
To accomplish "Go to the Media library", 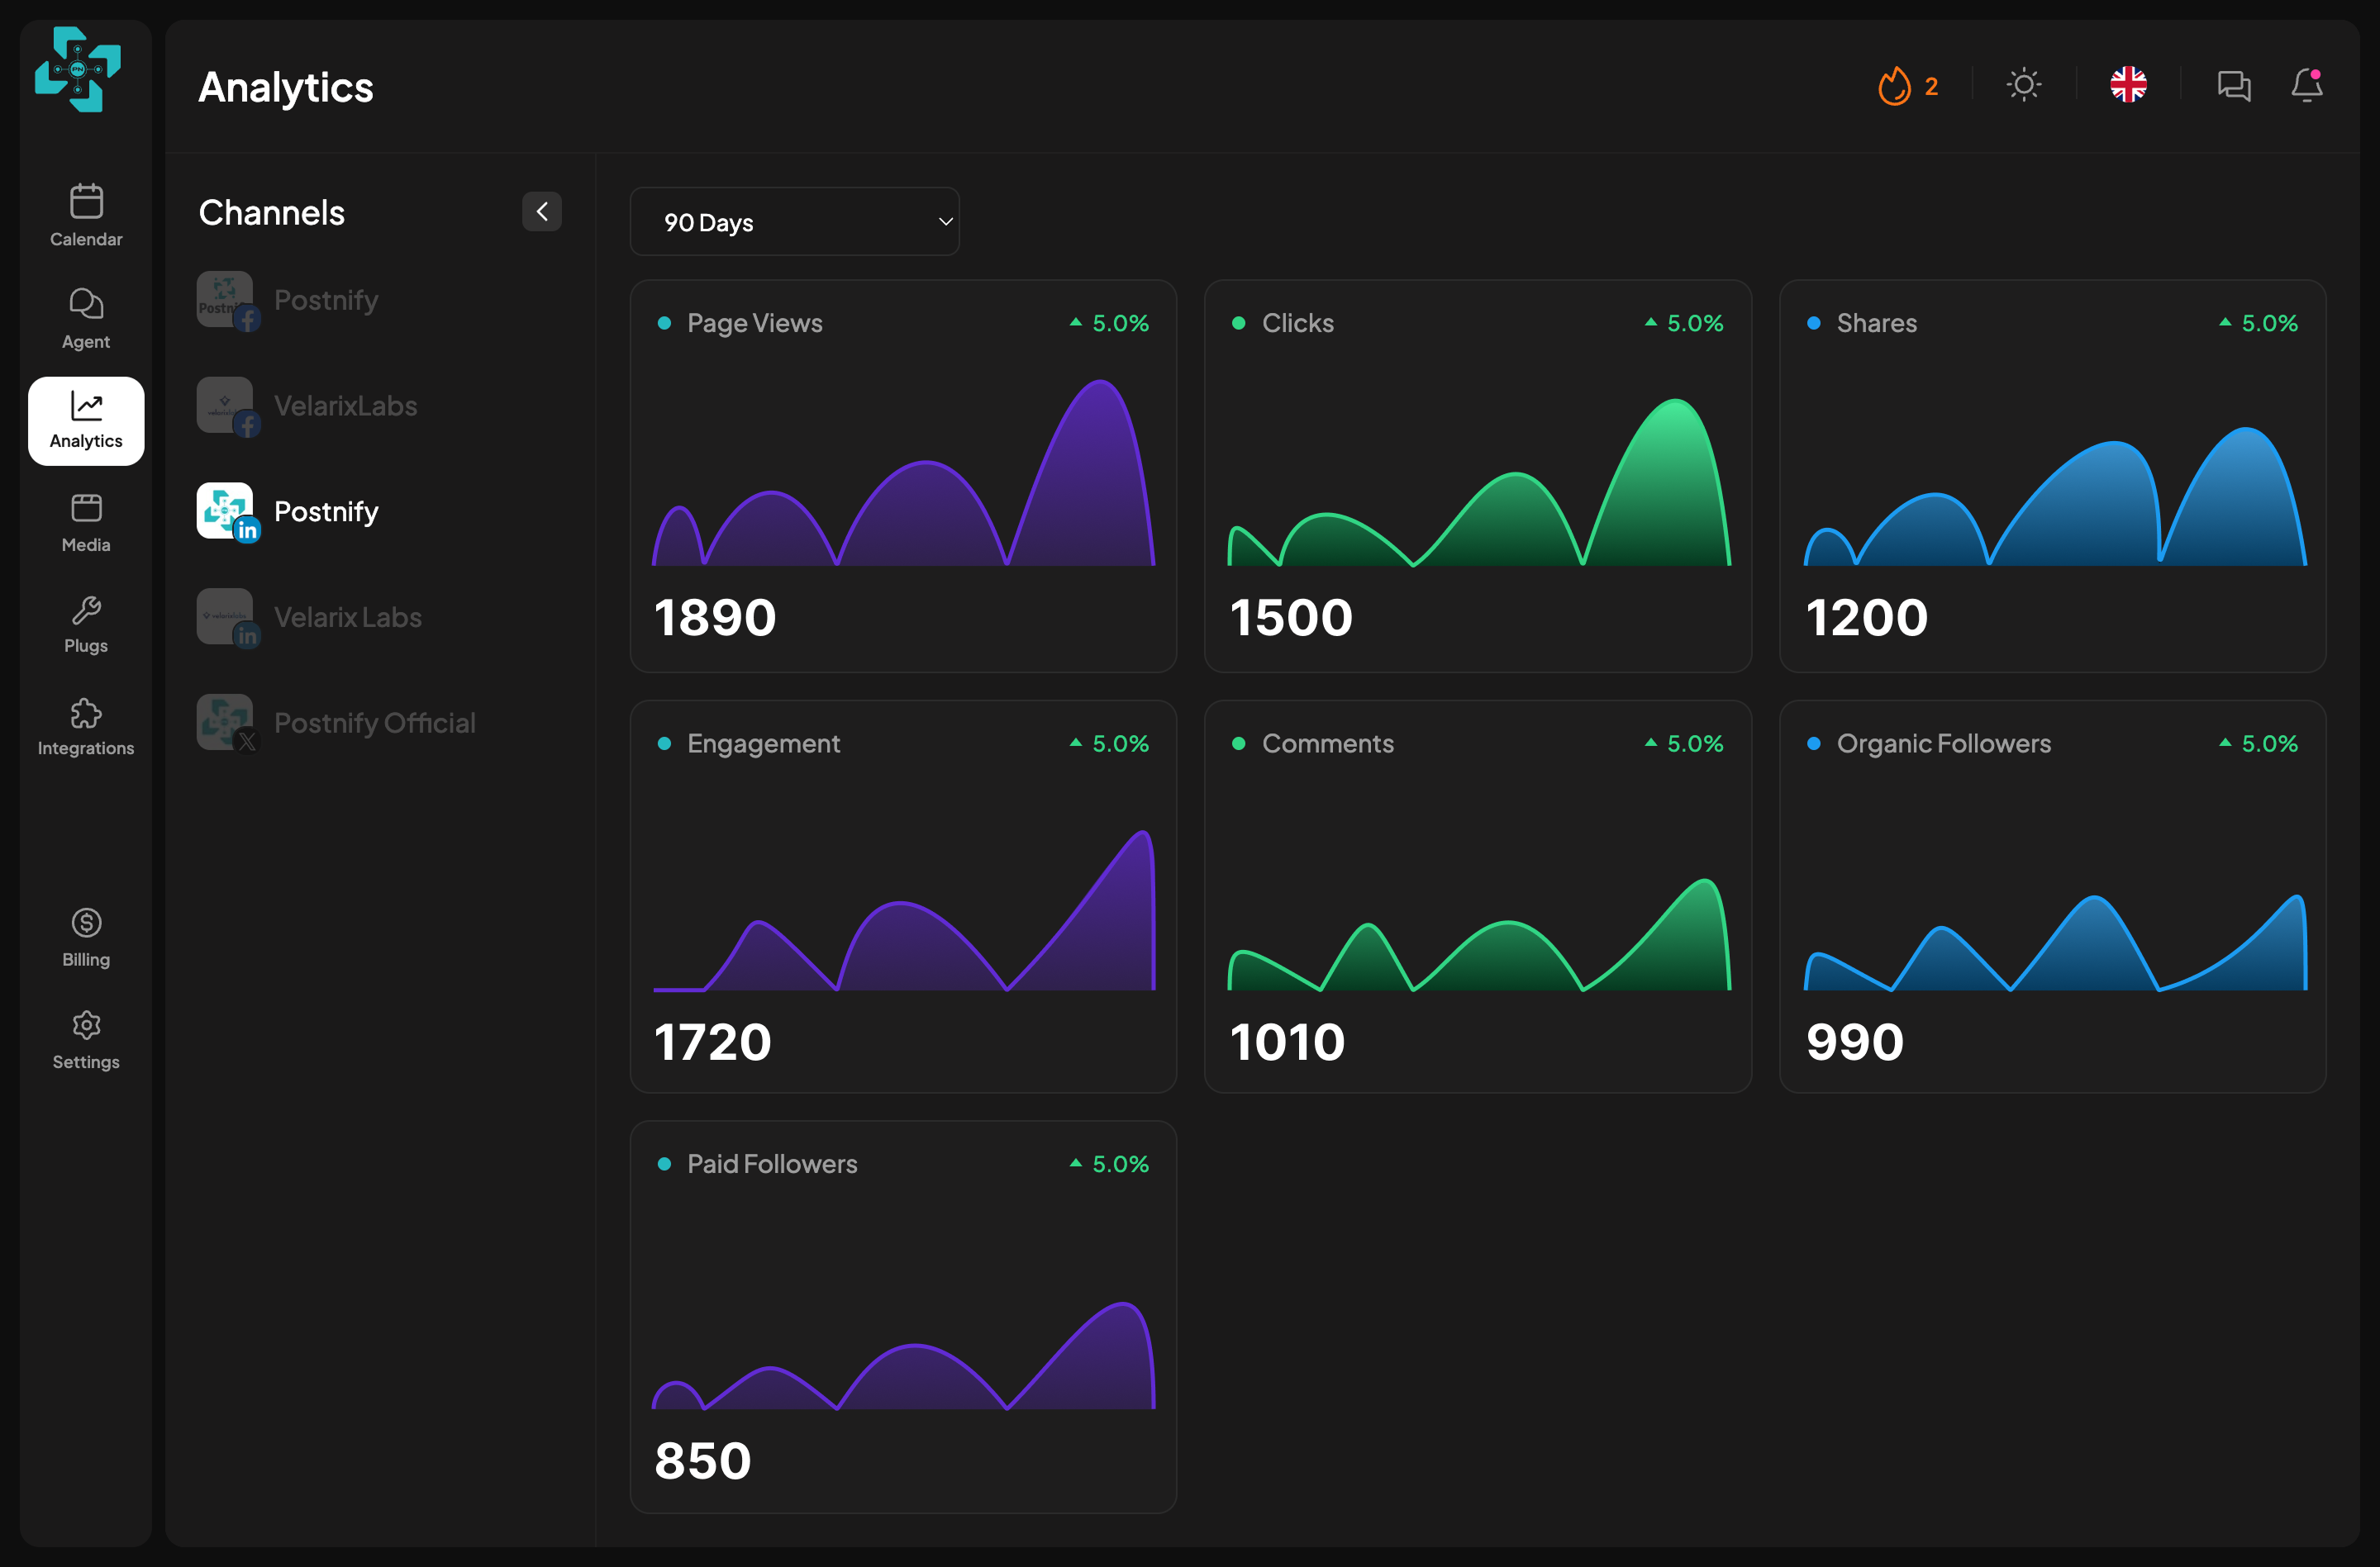I will coord(86,522).
